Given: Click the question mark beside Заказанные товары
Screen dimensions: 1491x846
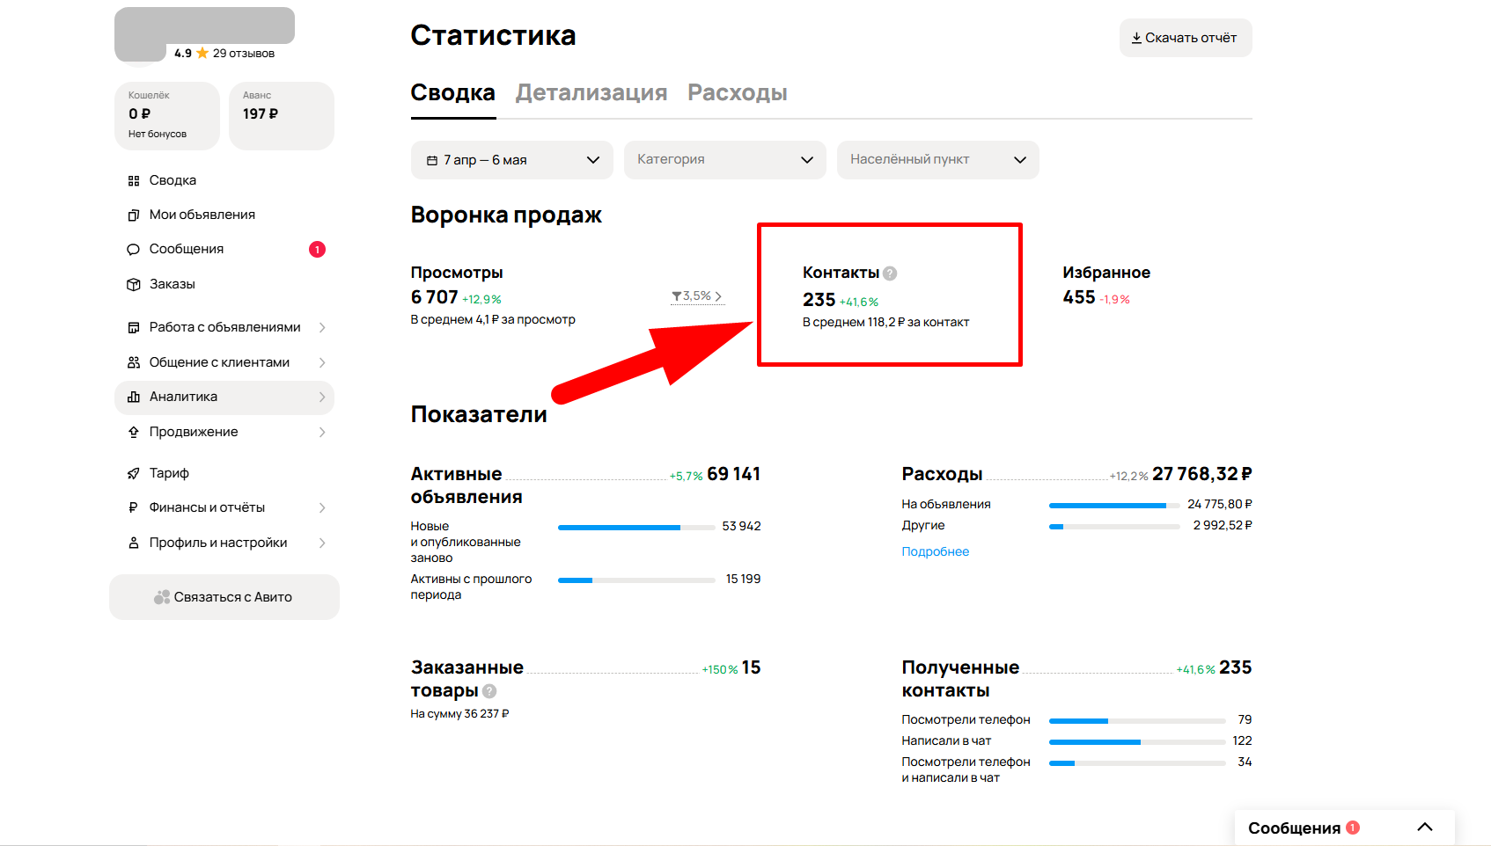Looking at the screenshot, I should (x=489, y=691).
